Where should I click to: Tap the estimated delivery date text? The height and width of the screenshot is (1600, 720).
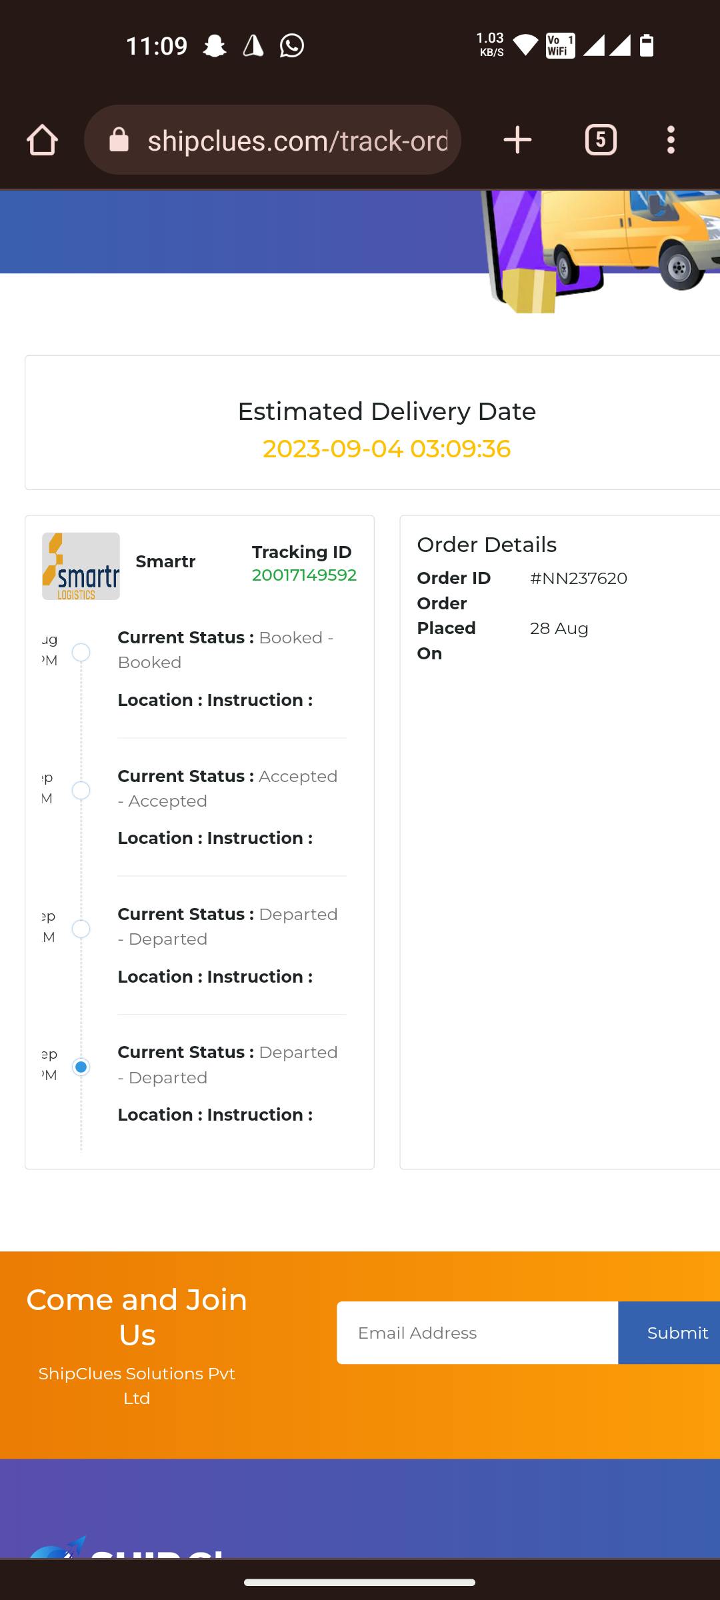[x=387, y=449]
